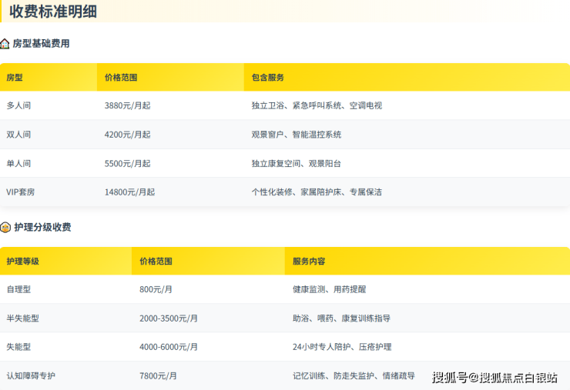
Task: Click the 搜狐号@搜狐焦点白银站 watermark link
Action: [495, 377]
